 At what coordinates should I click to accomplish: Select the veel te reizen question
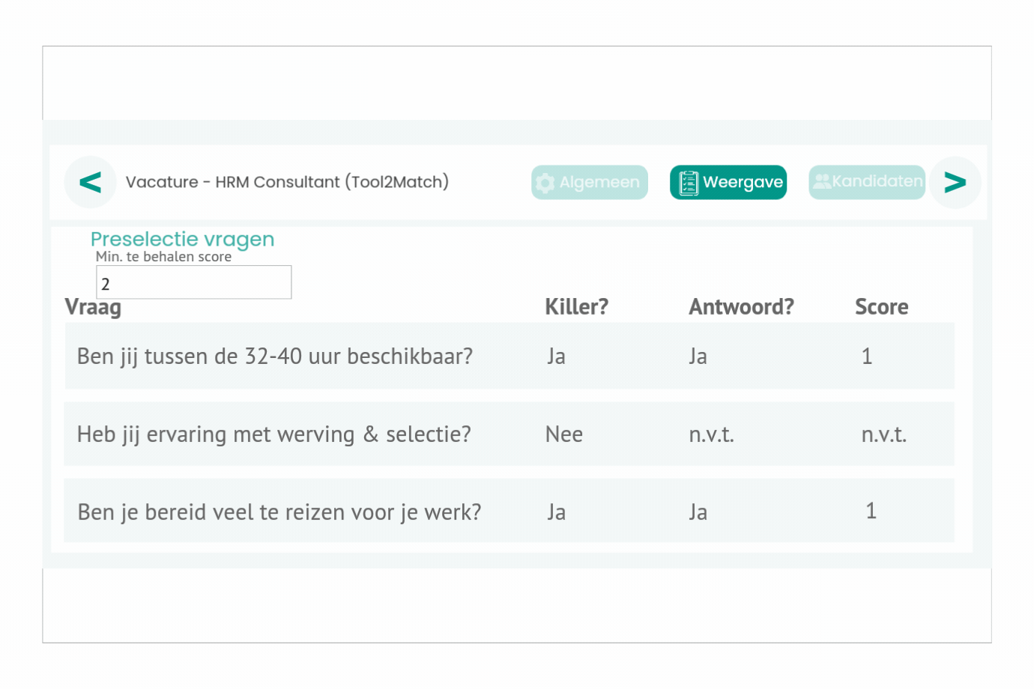coord(279,512)
